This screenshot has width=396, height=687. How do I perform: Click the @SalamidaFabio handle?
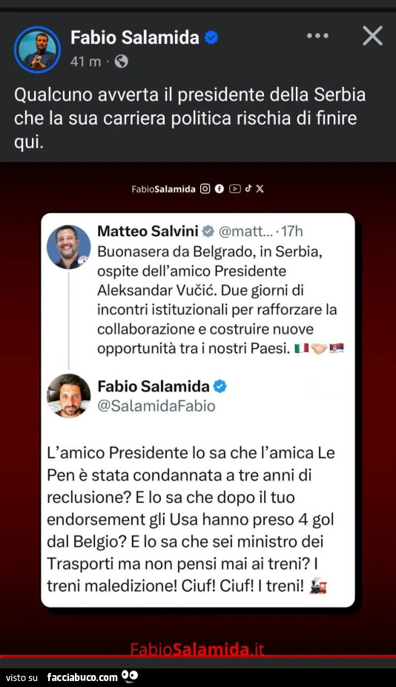[156, 406]
